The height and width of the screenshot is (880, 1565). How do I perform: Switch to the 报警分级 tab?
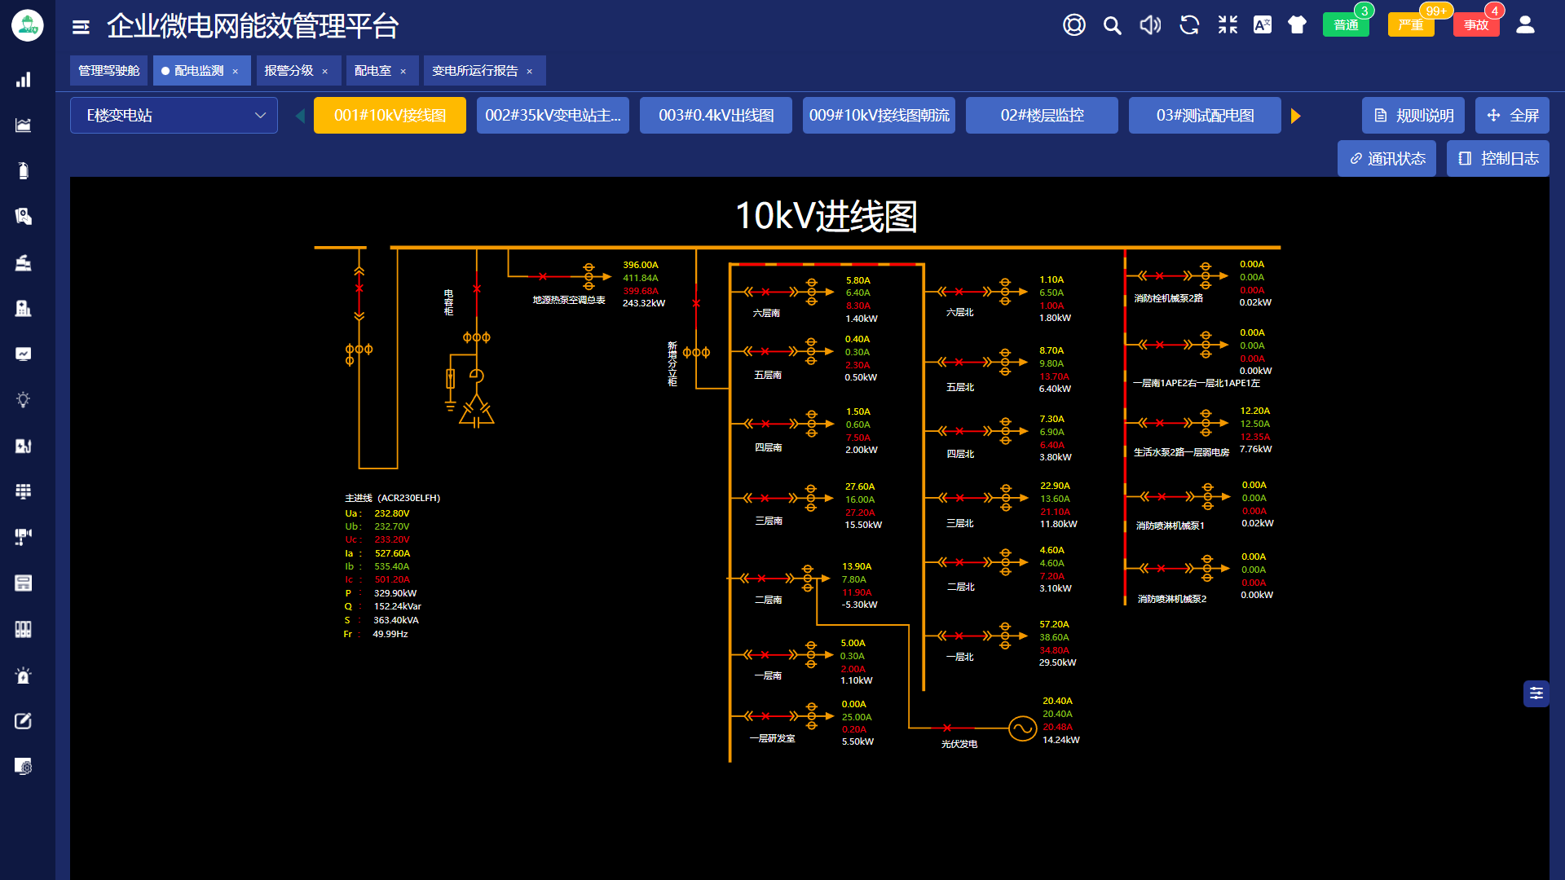289,71
